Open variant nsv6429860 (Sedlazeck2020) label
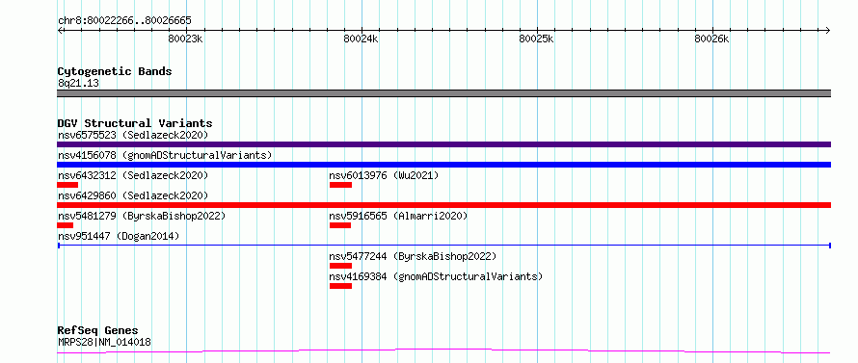The width and height of the screenshot is (858, 363). click(x=133, y=195)
